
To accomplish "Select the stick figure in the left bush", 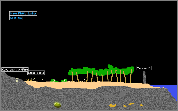I will coord(54,81).
